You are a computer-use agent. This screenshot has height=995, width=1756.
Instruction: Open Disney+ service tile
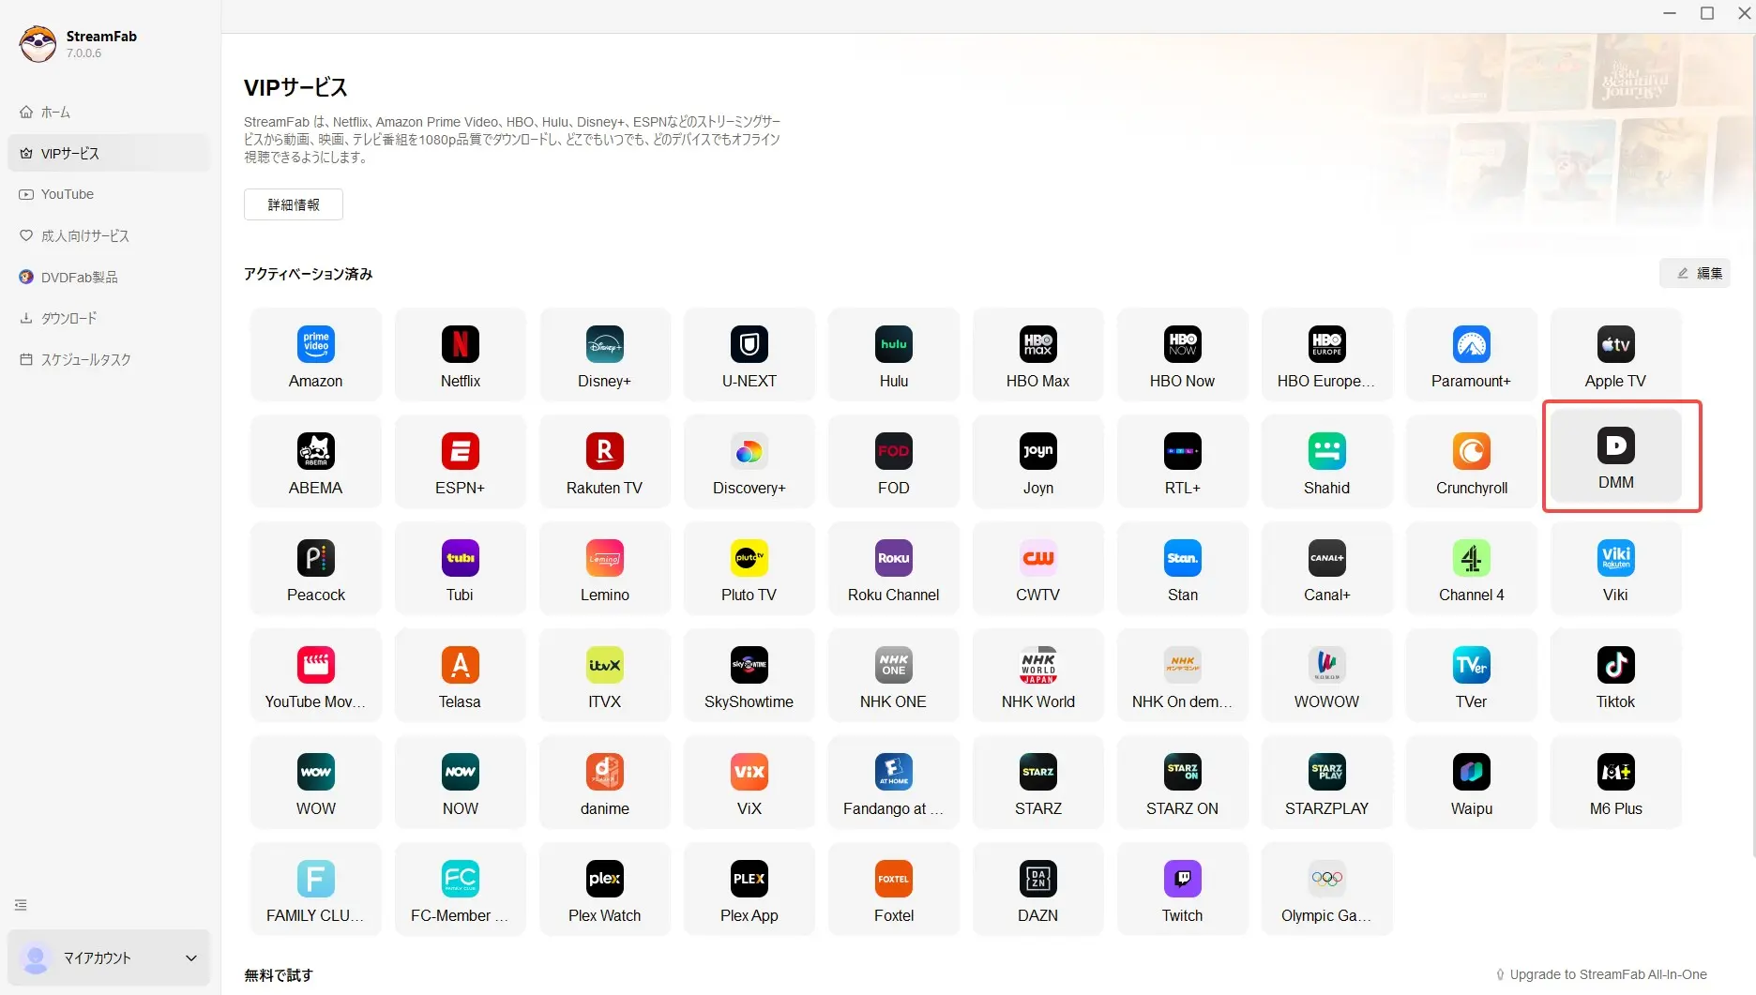[x=605, y=354]
